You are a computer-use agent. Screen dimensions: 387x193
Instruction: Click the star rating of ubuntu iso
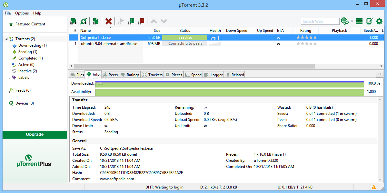pos(307,44)
